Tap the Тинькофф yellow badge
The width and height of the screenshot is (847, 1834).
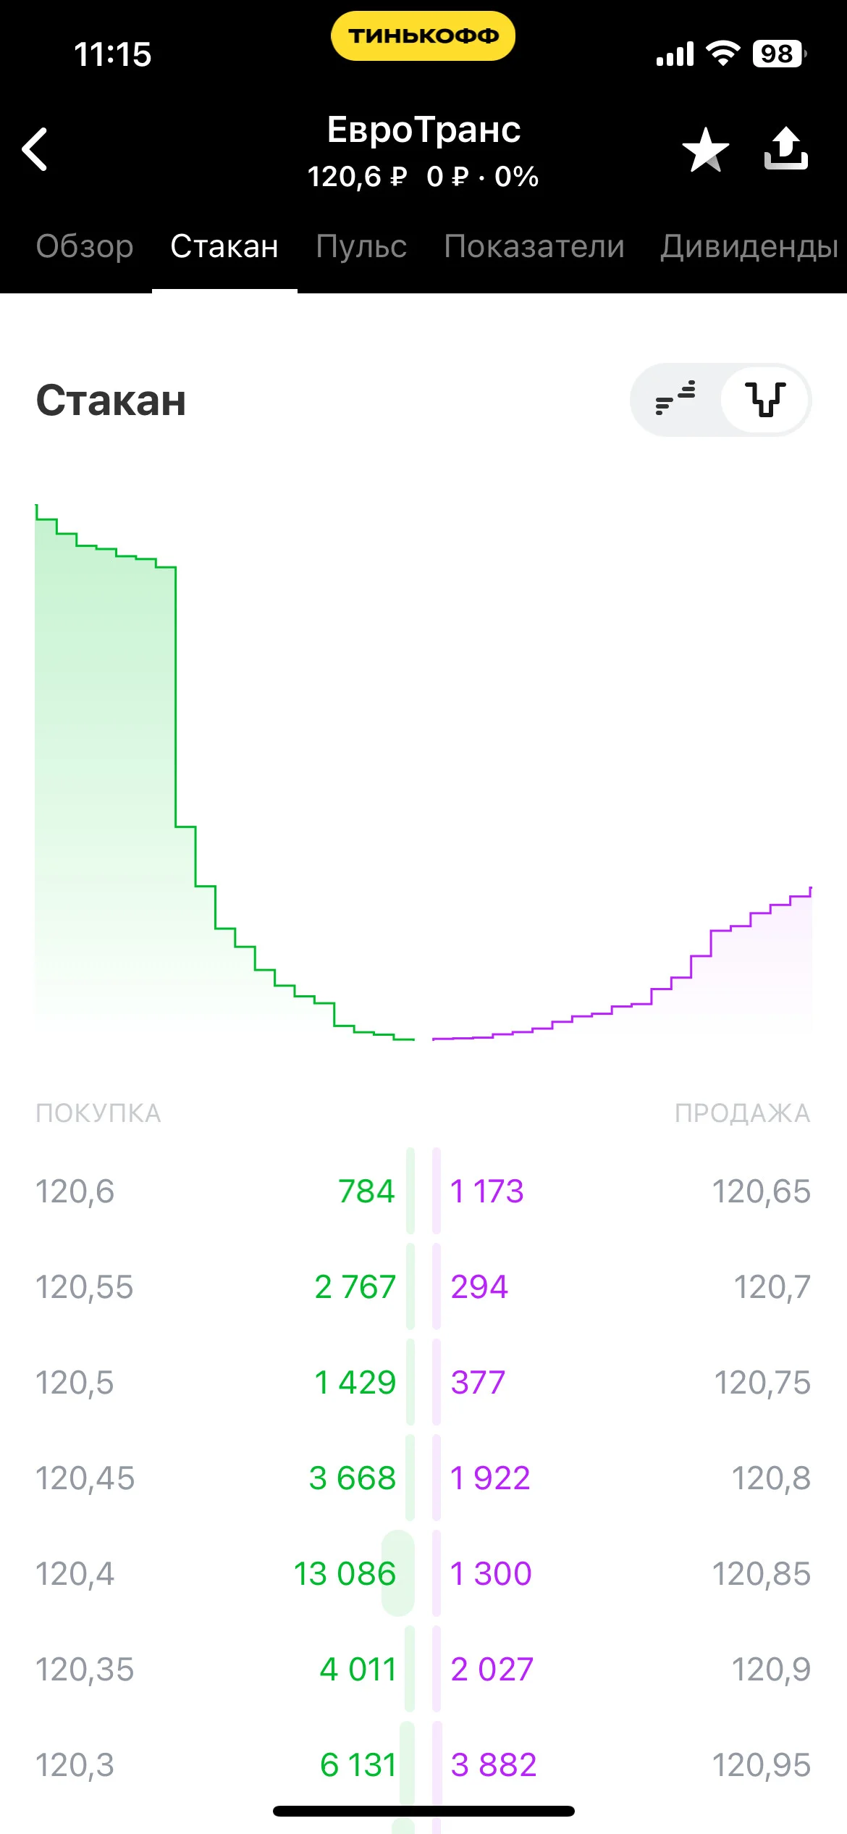[423, 35]
